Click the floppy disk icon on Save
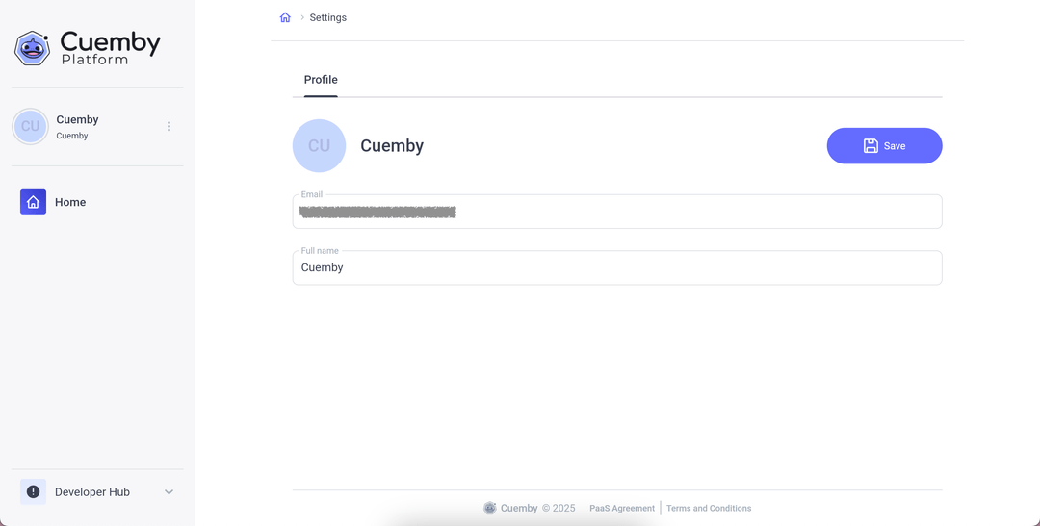 pos(871,146)
